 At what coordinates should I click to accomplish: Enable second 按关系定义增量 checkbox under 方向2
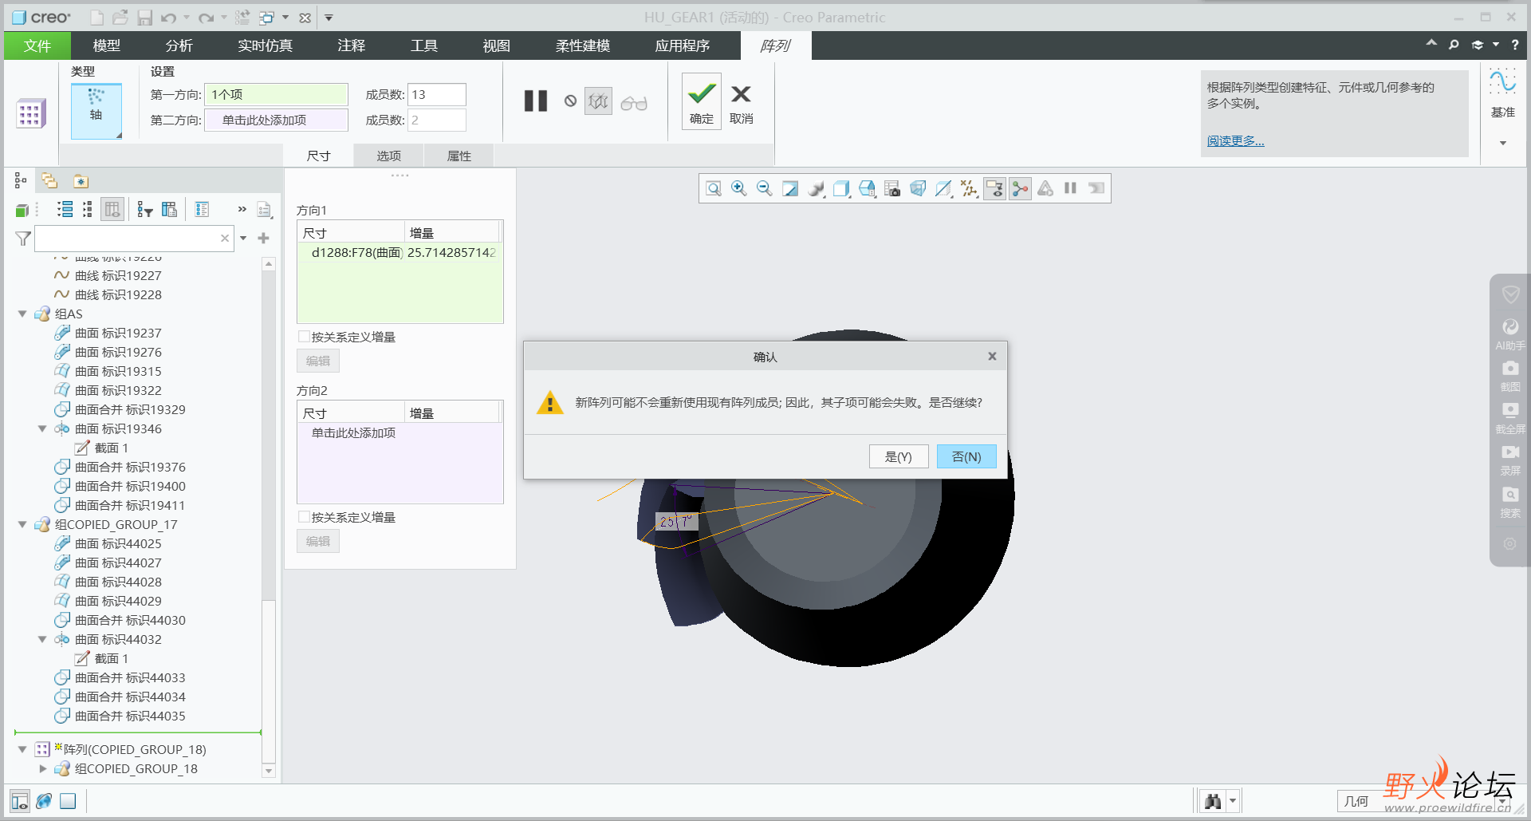304,517
